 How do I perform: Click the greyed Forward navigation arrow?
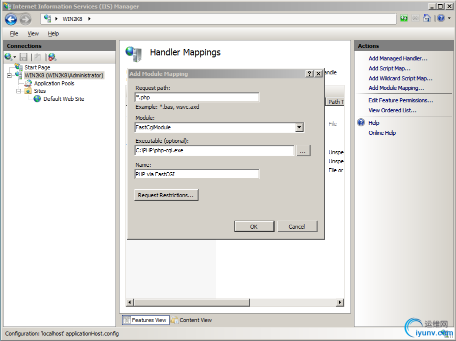tap(25, 19)
